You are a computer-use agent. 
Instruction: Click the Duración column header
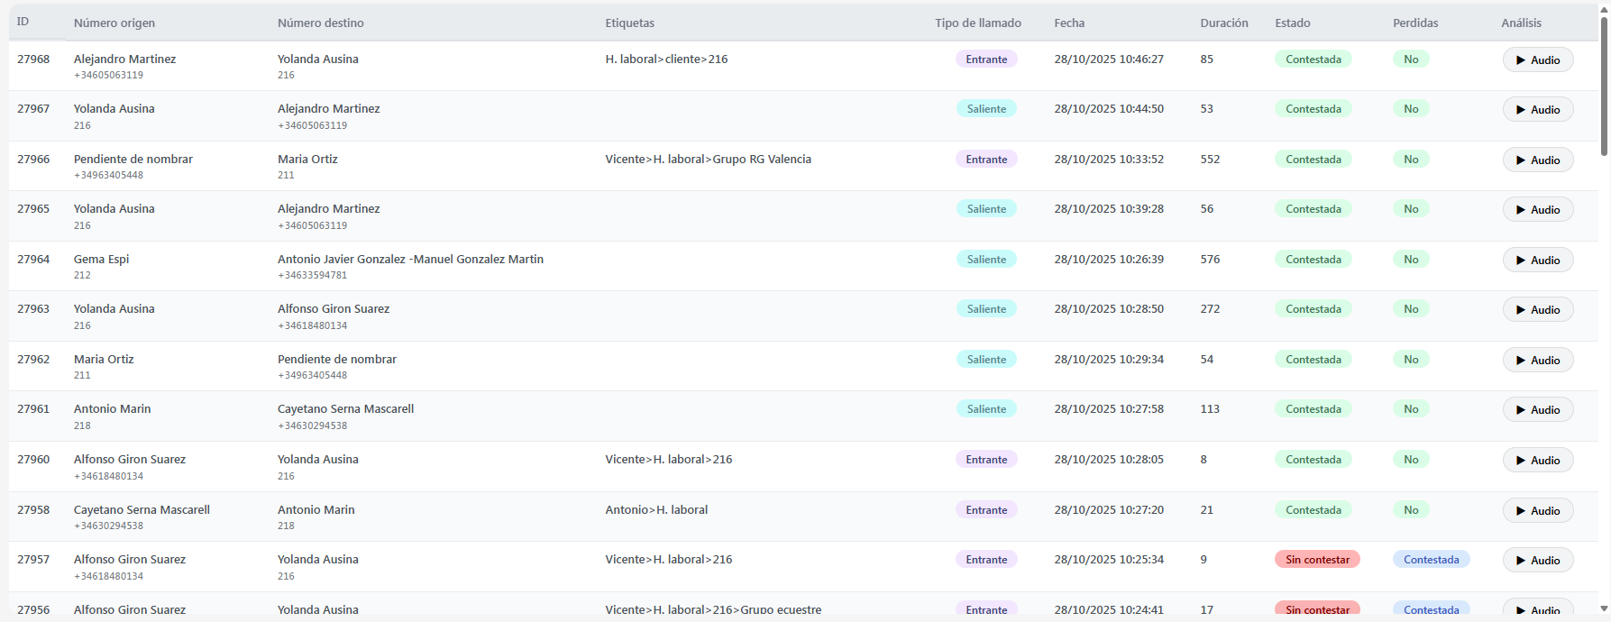click(x=1223, y=23)
